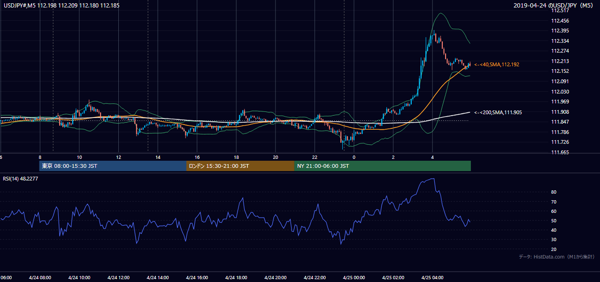
Task: Click bottom axis date 4/24 18:00
Action: (x=236, y=278)
